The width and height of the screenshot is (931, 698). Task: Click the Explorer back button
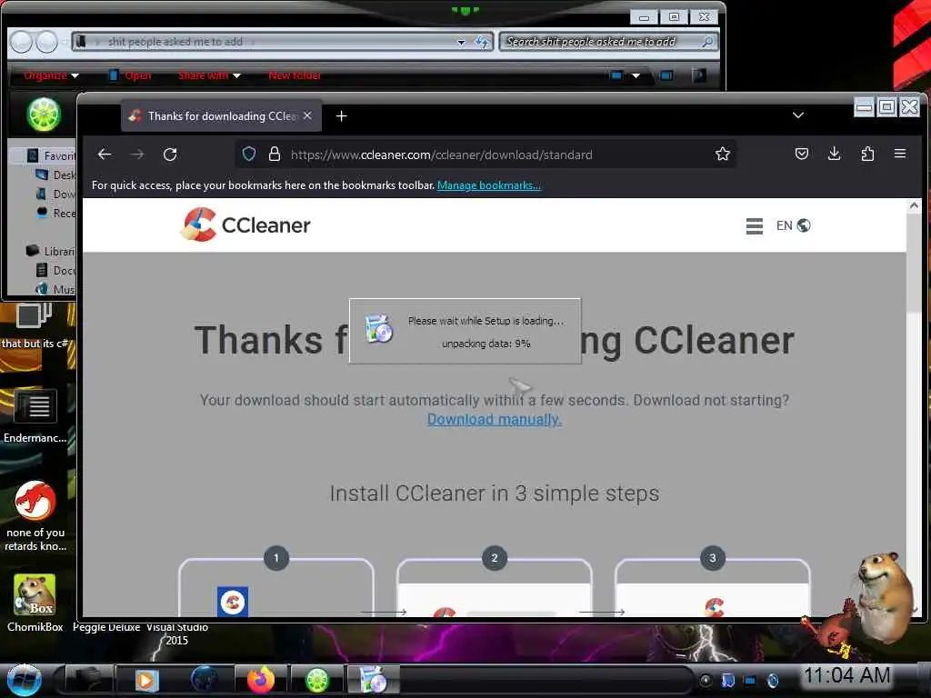click(22, 42)
